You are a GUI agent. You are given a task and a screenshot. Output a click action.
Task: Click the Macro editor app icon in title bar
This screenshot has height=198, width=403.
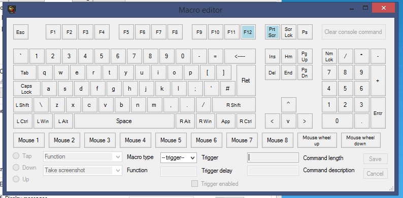pos(12,10)
